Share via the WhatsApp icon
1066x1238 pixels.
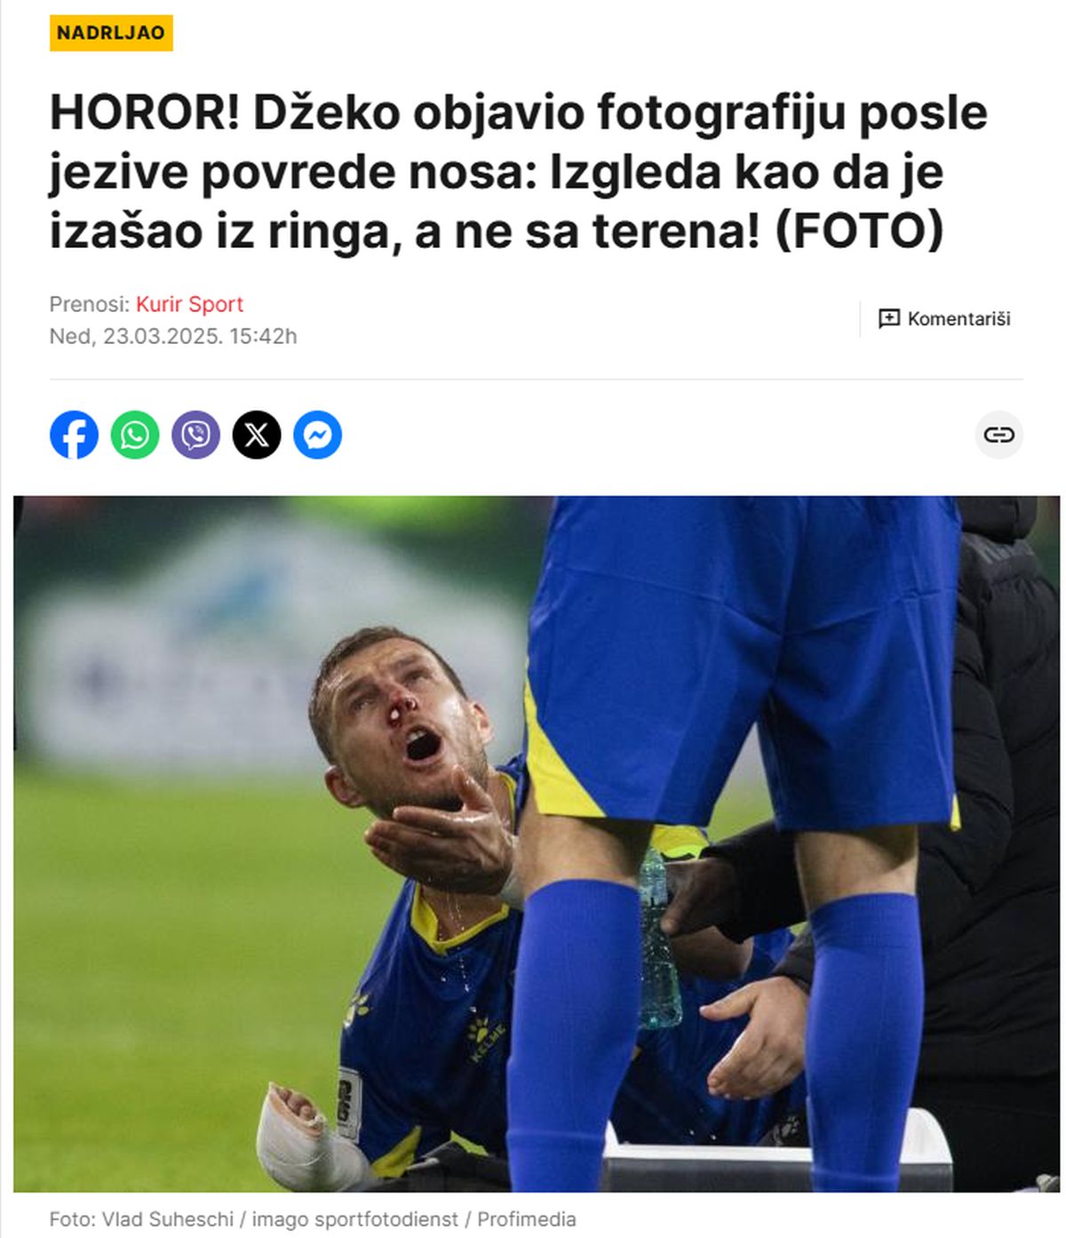(135, 435)
